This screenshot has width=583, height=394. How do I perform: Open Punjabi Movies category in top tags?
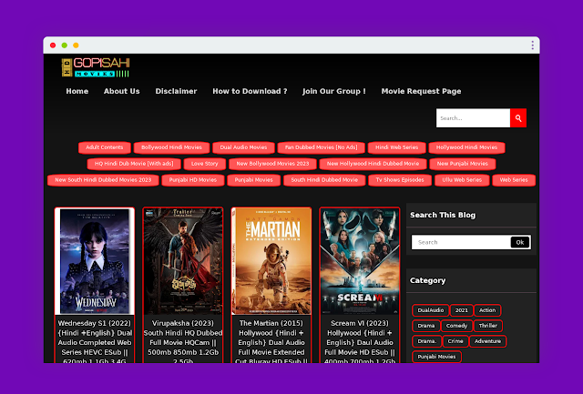(x=254, y=180)
